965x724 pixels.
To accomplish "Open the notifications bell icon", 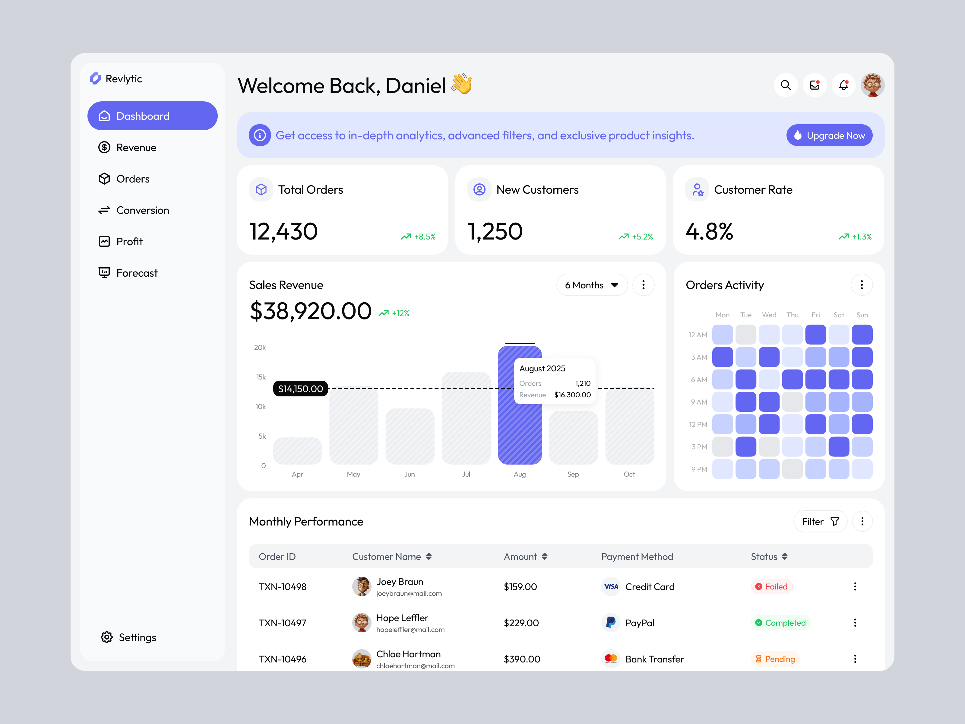I will (x=843, y=85).
